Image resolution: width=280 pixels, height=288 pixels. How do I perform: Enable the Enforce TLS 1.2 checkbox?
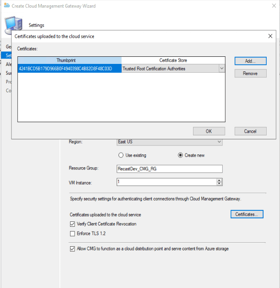pos(73,233)
